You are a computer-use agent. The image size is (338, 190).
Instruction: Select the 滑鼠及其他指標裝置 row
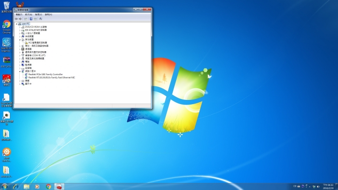pos(33,59)
